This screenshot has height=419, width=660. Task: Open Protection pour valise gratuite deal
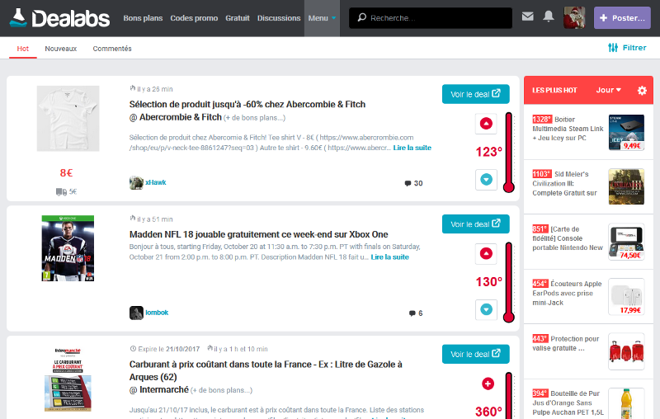coord(565,343)
